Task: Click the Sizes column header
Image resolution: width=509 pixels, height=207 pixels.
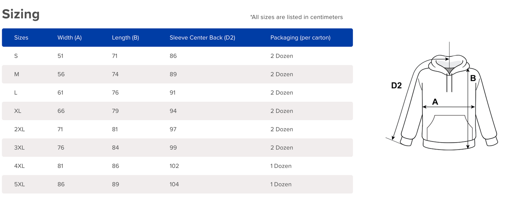Action: tap(21, 38)
